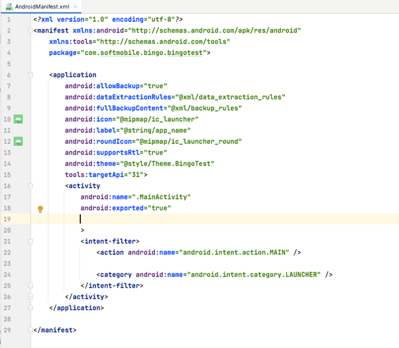Click the android.intent.action.MAIN value
This screenshot has height=348, width=399.
(234, 253)
